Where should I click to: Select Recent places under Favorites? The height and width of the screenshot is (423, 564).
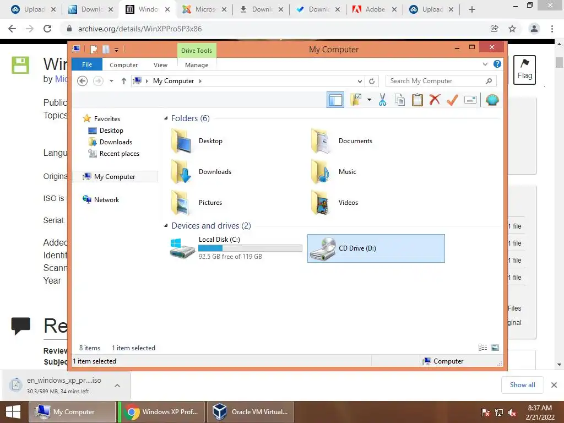(119, 154)
